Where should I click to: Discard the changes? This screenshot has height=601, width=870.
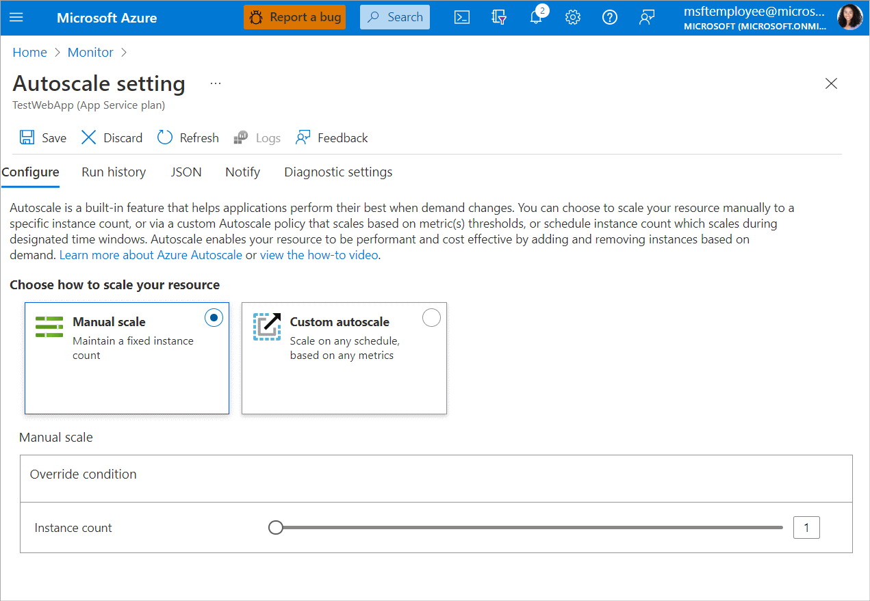[112, 137]
